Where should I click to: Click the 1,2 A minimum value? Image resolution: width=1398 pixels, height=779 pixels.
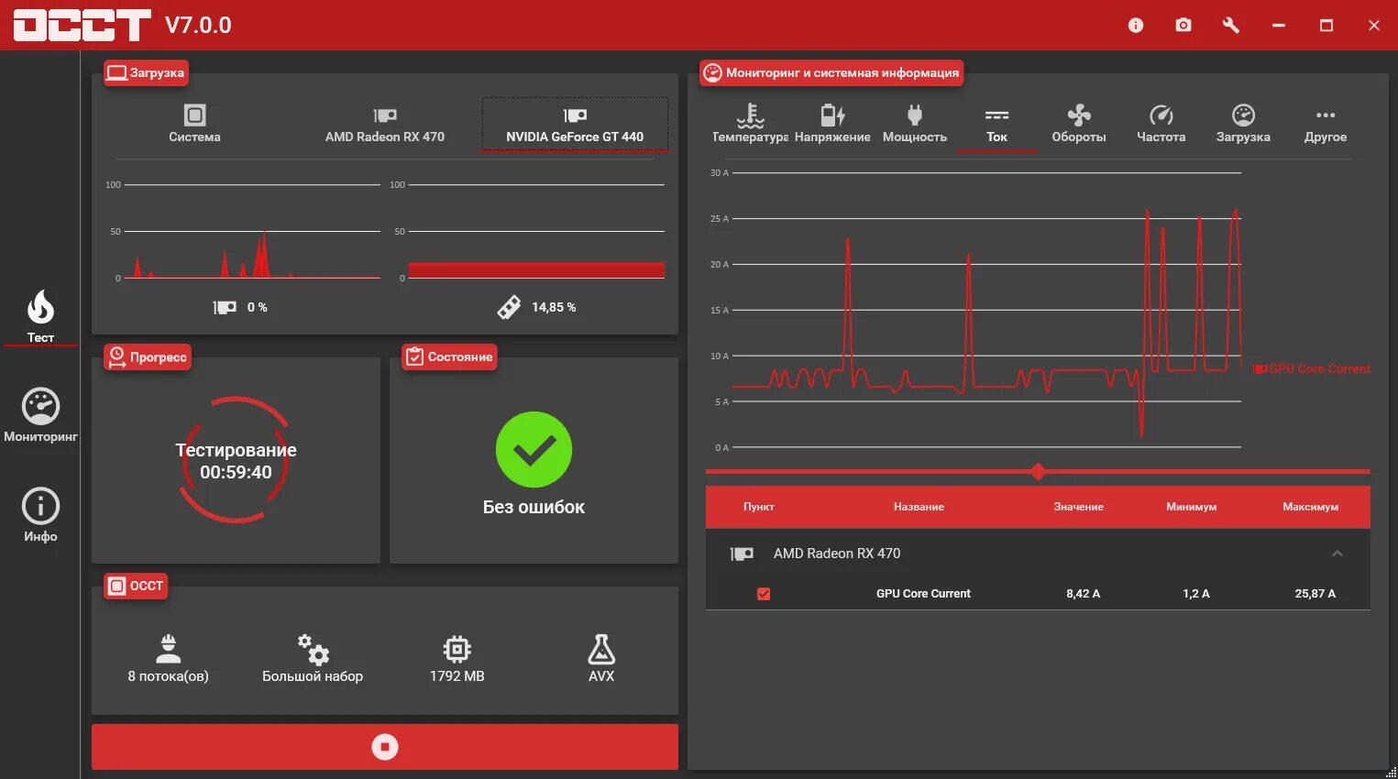1195,594
